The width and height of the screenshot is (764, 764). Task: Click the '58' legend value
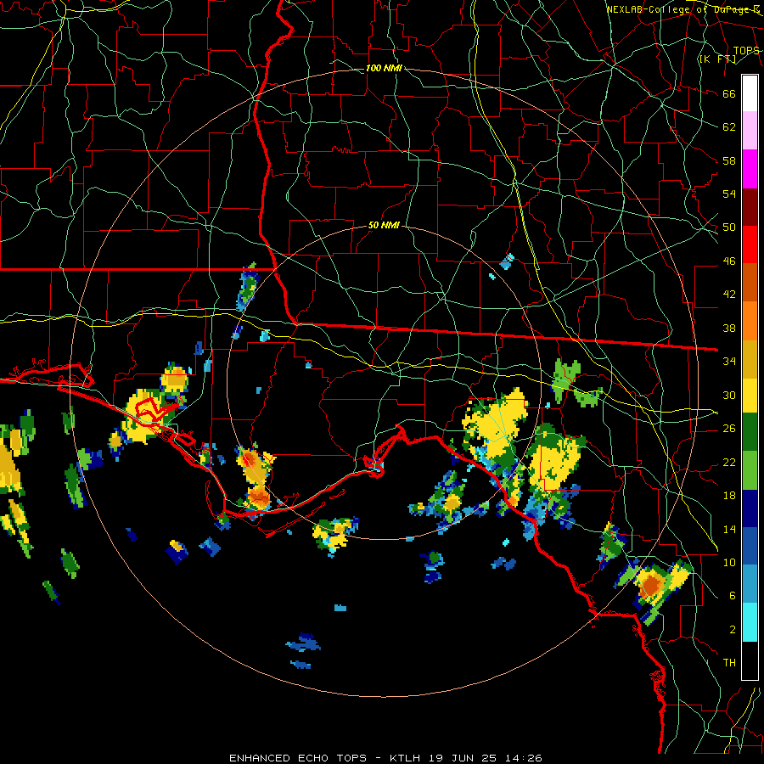[x=729, y=160]
